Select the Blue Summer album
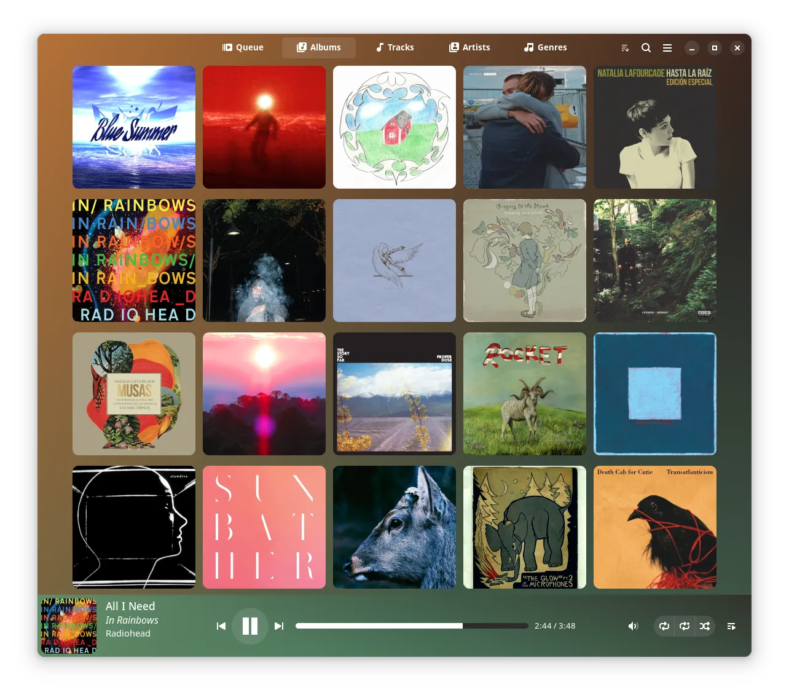The height and width of the screenshot is (698, 789). pos(134,127)
